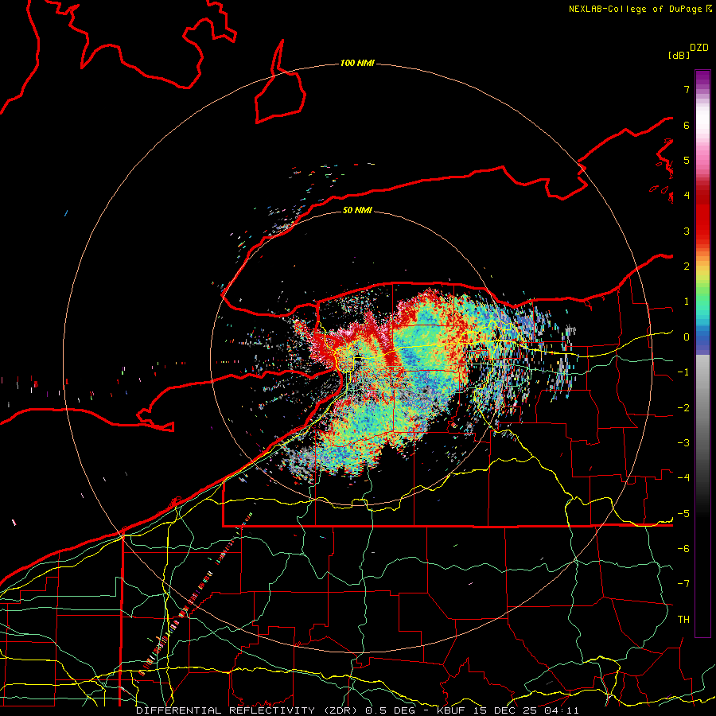Click the 7 value on the color scale
The image size is (716, 716).
click(x=687, y=89)
